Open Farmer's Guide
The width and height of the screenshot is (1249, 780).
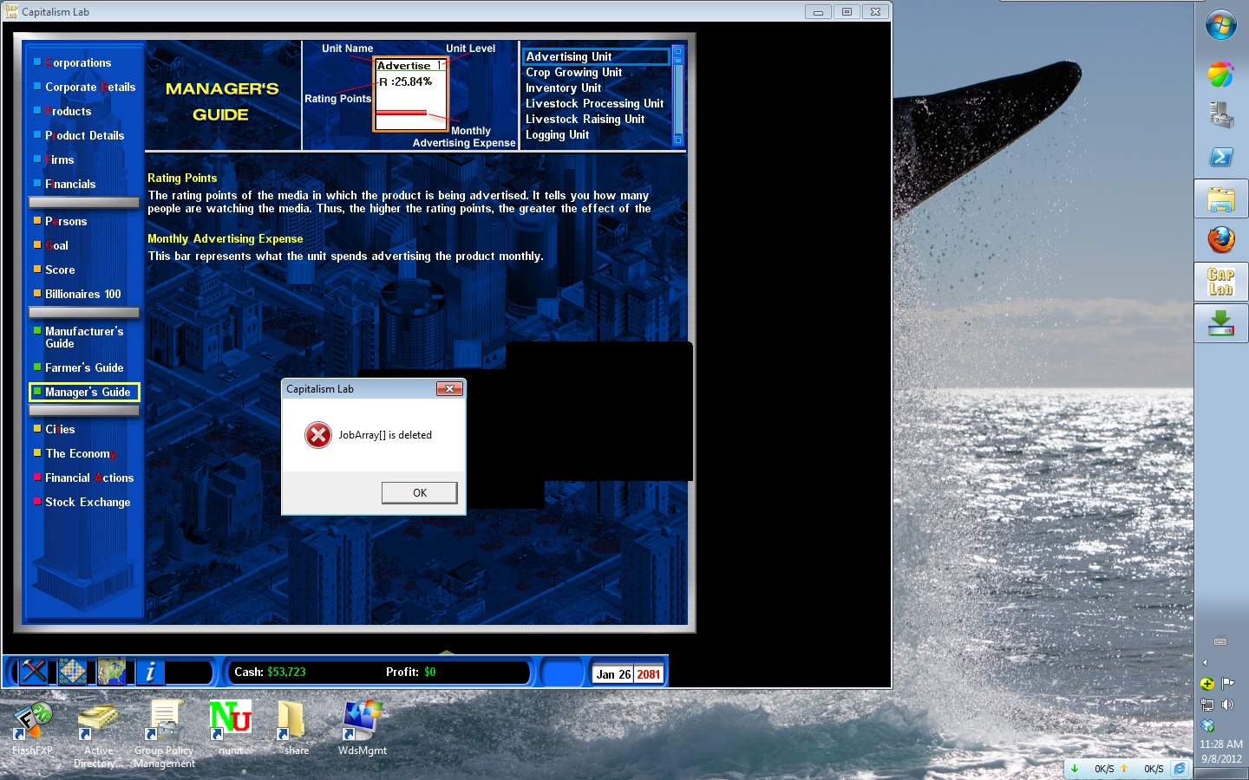[x=84, y=367]
